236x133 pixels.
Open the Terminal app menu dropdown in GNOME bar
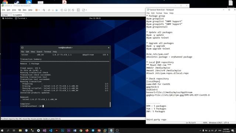coord(21,18)
